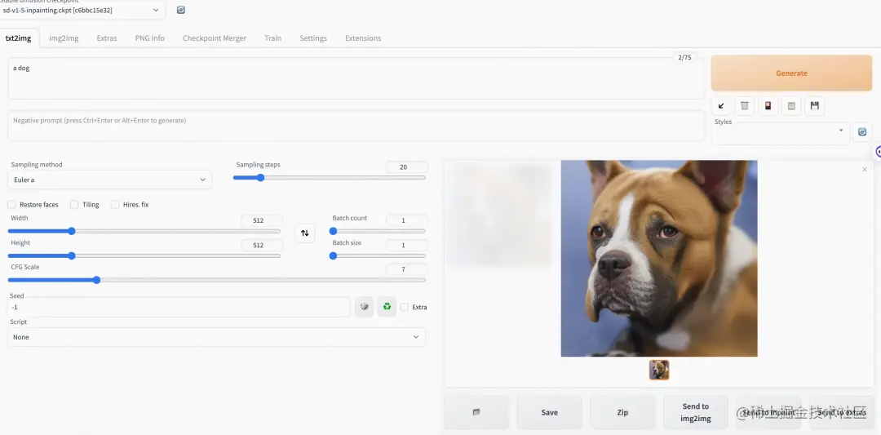Click the trash icon to clear the prompt
The image size is (881, 435).
745,105
